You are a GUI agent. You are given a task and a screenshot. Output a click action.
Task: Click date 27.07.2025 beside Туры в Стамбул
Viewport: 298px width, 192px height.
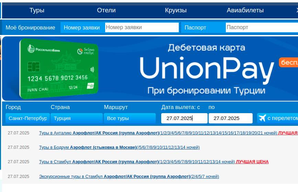[x=19, y=162]
